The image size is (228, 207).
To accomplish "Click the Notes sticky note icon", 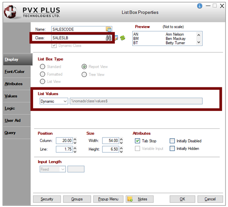I will [x=130, y=199].
